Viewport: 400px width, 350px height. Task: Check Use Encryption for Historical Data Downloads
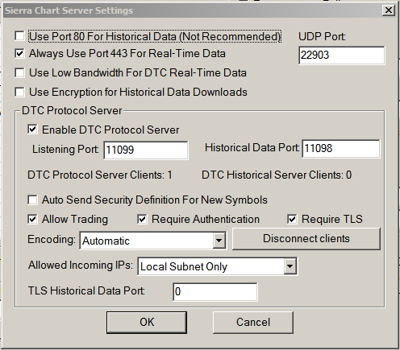pyautogui.click(x=20, y=92)
